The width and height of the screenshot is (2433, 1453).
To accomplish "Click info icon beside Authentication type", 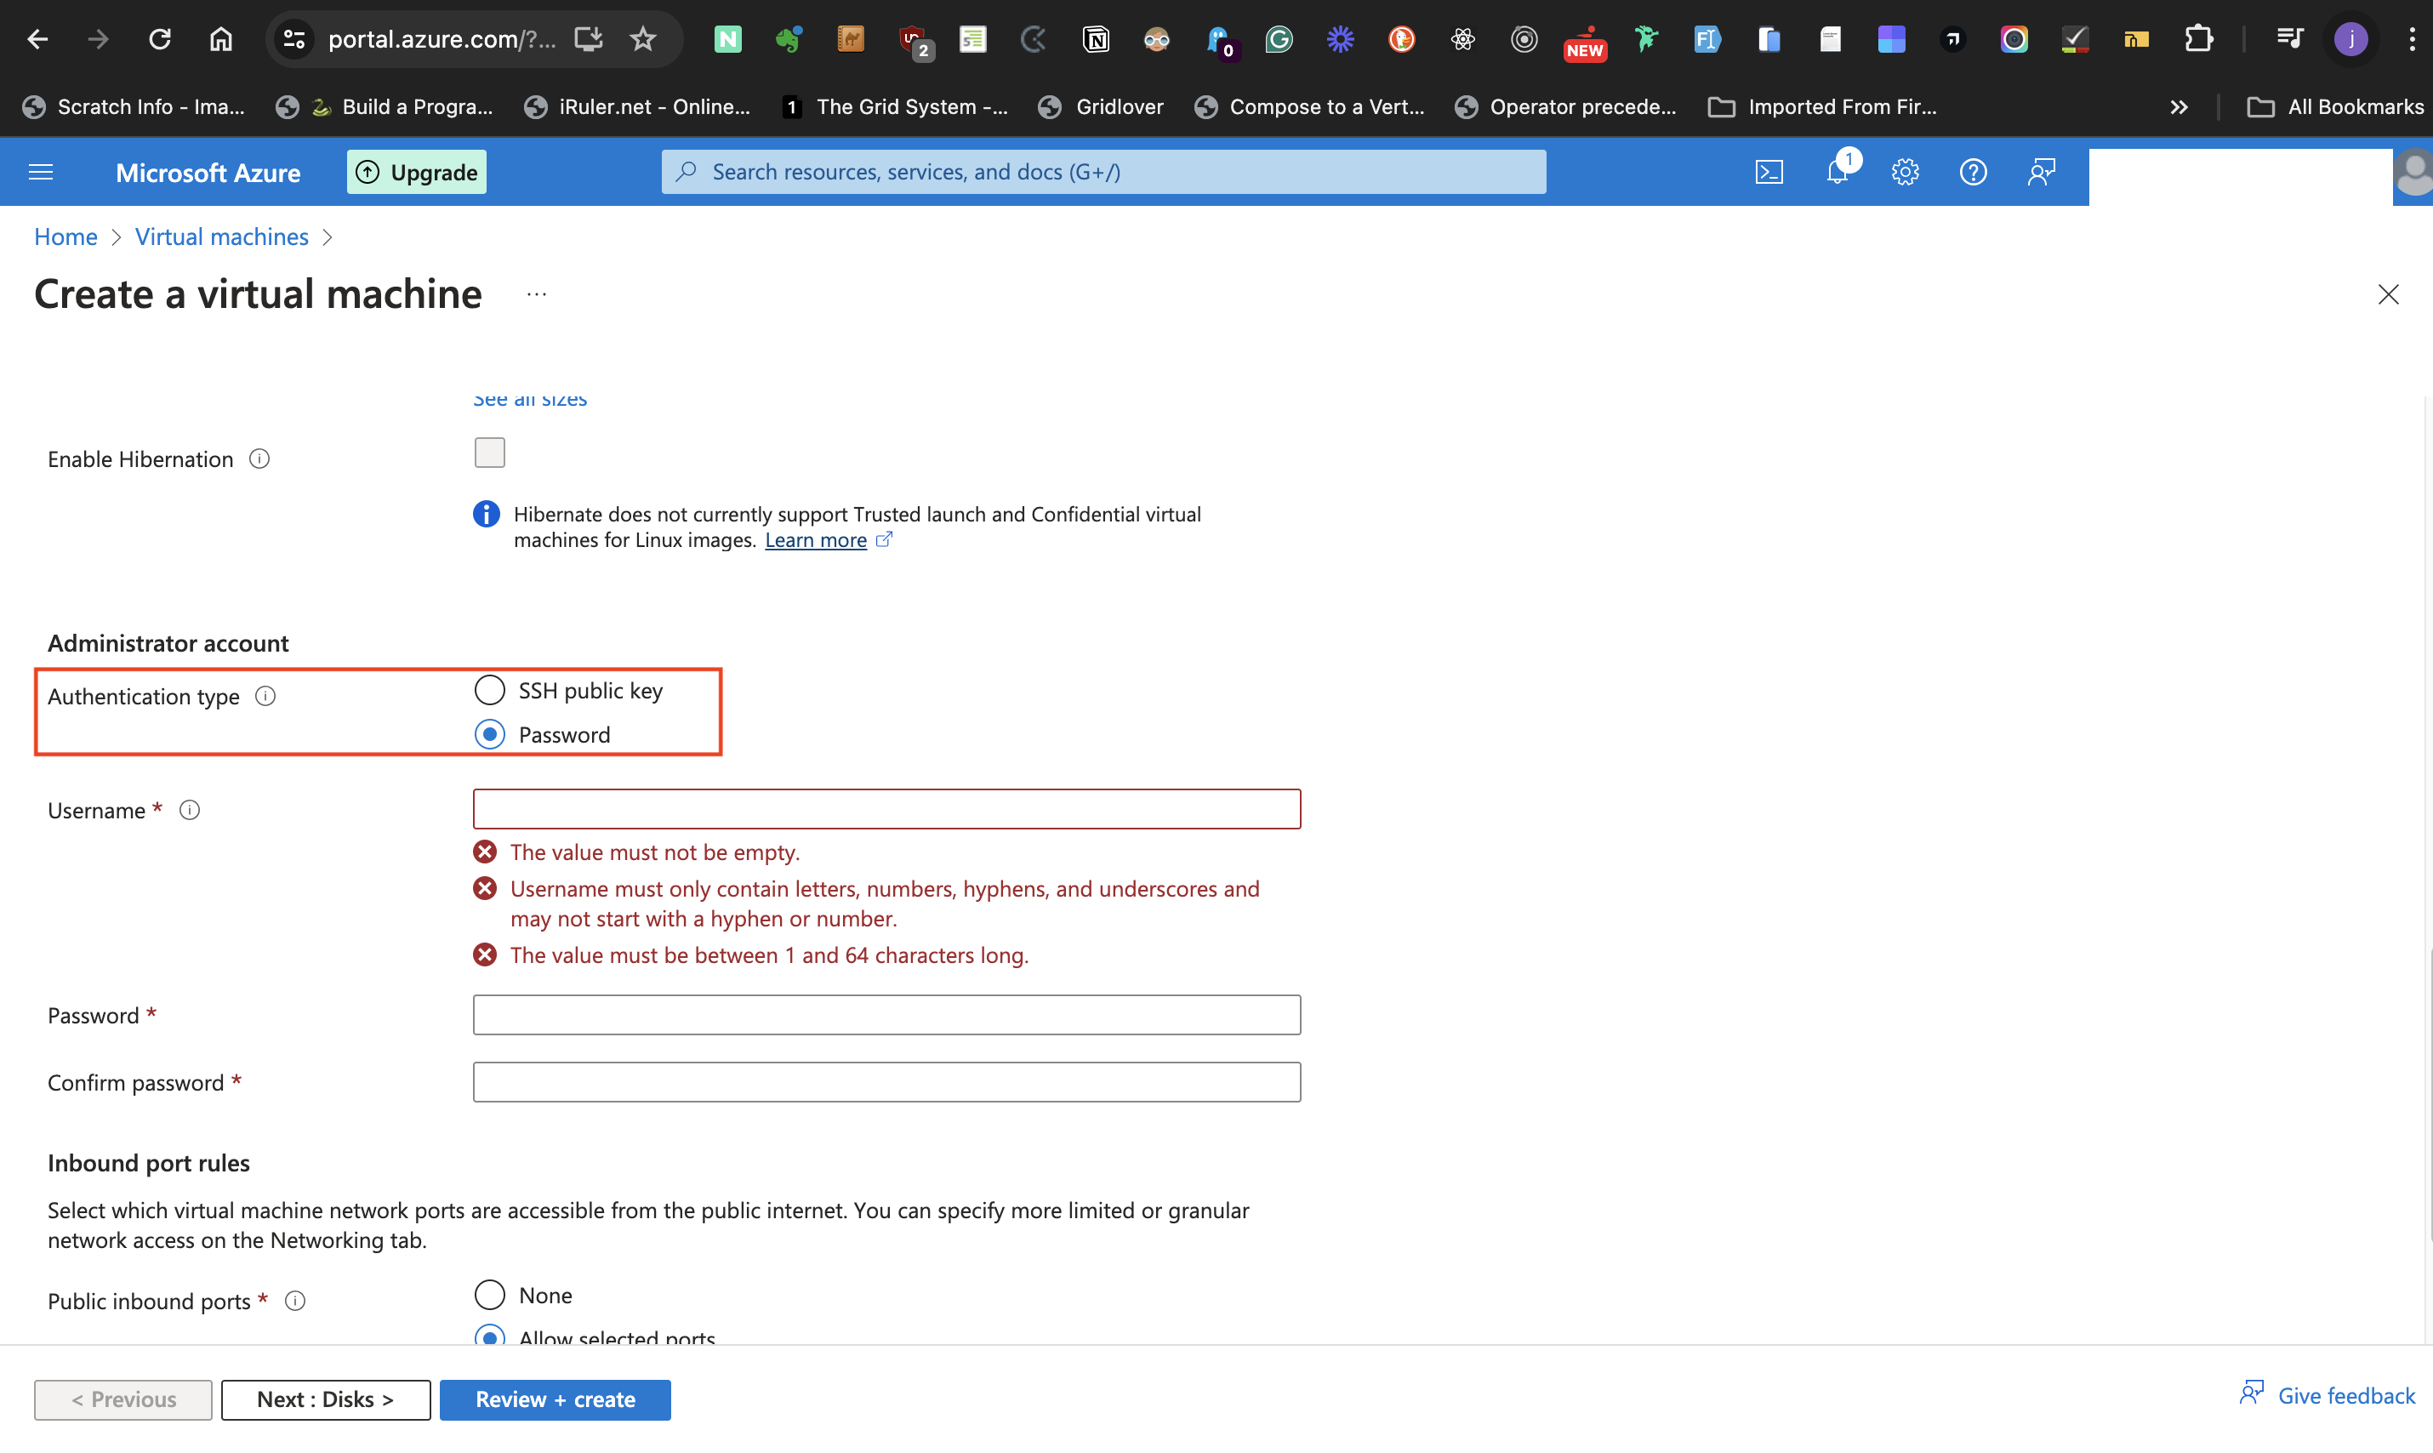I will click(265, 696).
